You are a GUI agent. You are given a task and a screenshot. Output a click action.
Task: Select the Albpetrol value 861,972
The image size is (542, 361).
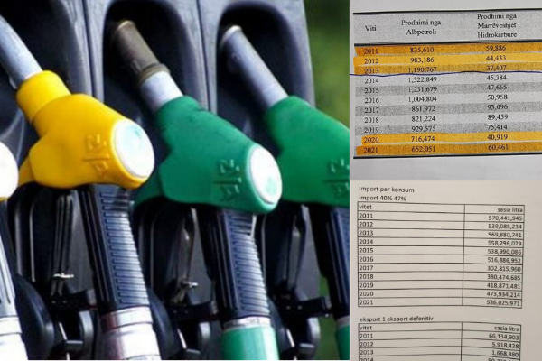(422, 109)
